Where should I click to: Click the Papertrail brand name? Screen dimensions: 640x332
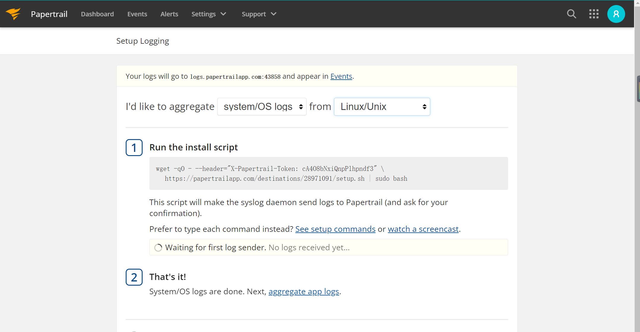click(49, 14)
